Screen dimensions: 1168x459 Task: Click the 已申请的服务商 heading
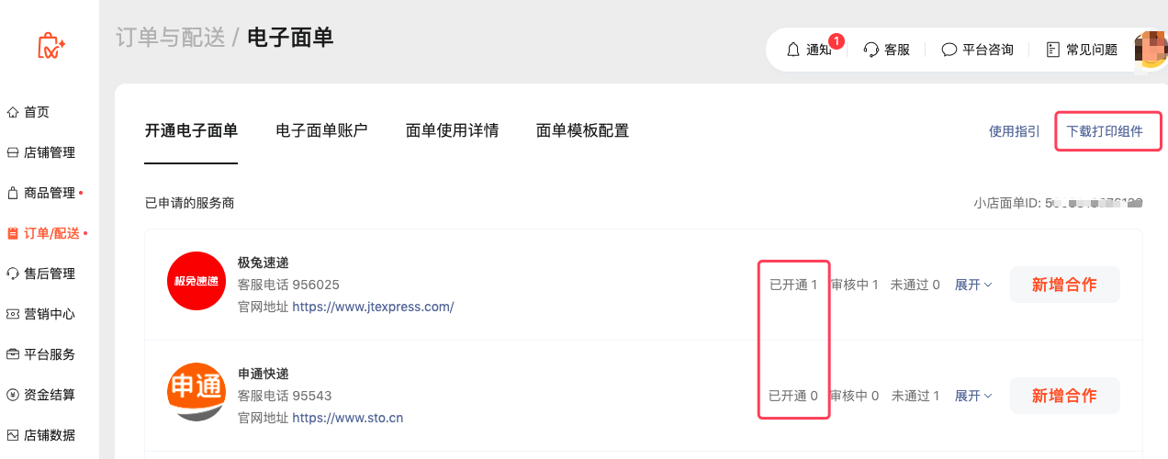190,203
